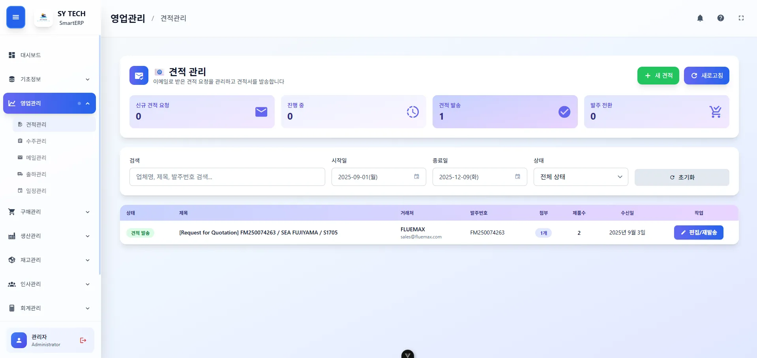The image size is (757, 358).
Task: Collapse the 영업관리 menu chevron
Action: pyautogui.click(x=88, y=103)
